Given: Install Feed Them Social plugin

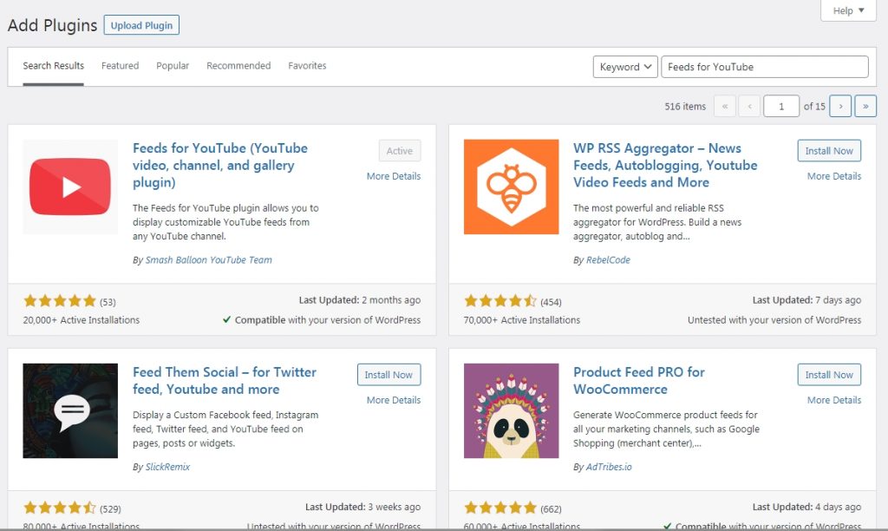Looking at the screenshot, I should pyautogui.click(x=388, y=375).
